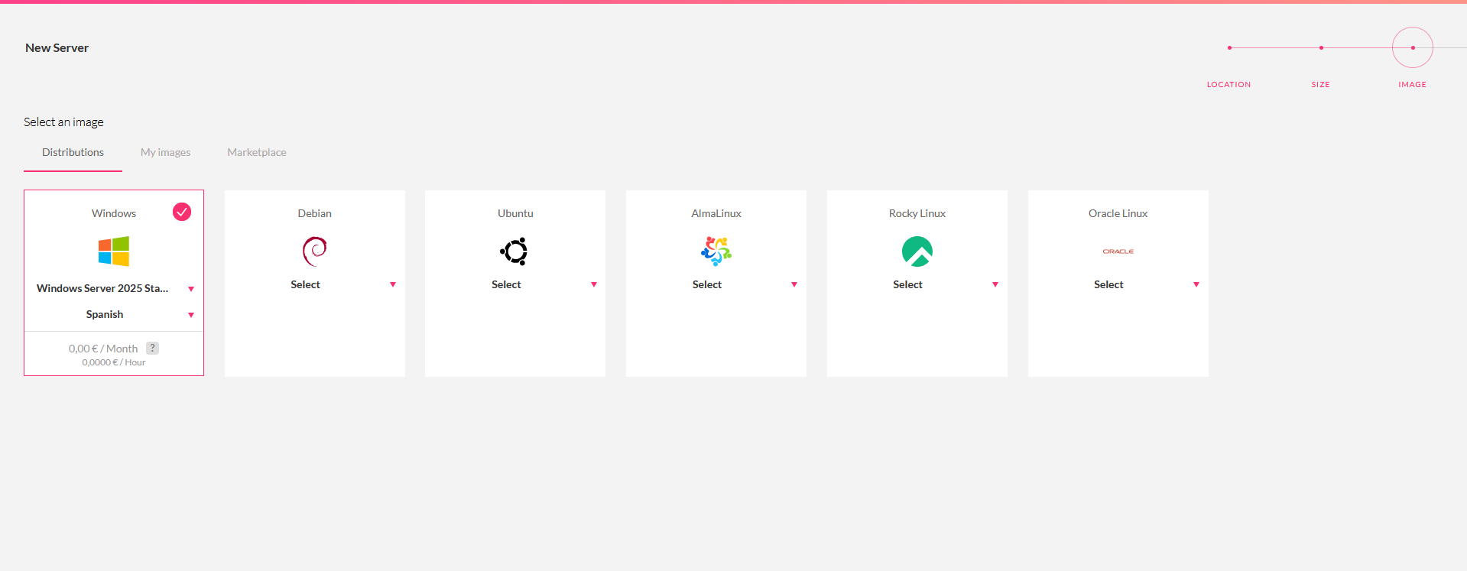Click the Debian swirl logo
This screenshot has height=571, width=1467.
(x=315, y=251)
